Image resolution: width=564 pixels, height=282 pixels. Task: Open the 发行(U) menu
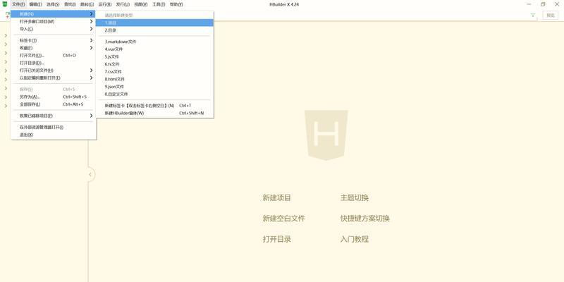pyautogui.click(x=123, y=4)
